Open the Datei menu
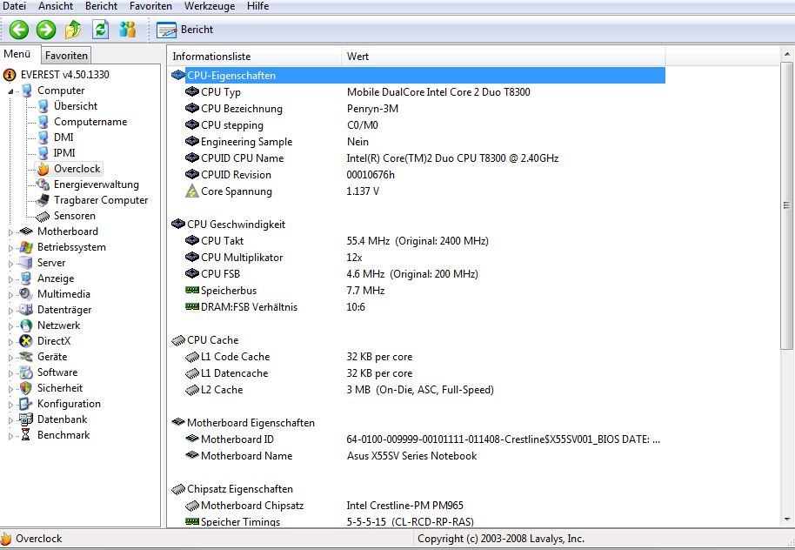Viewport: 795px width, 550px height. (x=14, y=6)
